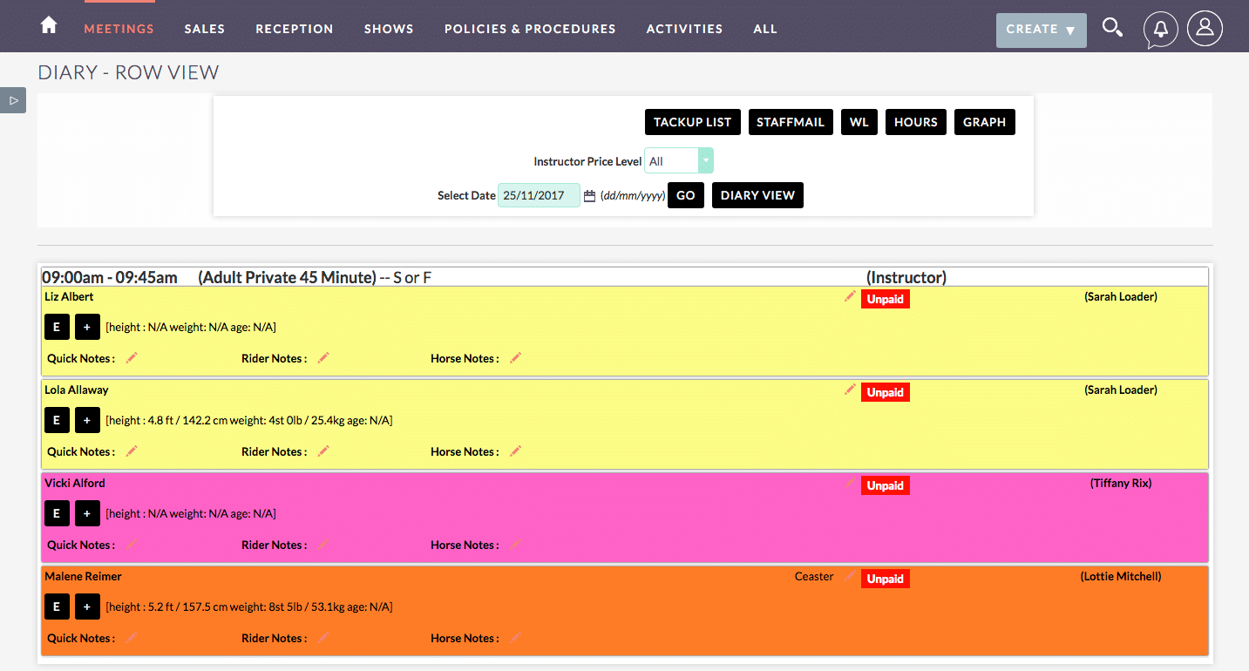Viewport: 1249px width, 671px height.
Task: Edit Lola Allaway's Horse Notes pencil
Action: [515, 451]
